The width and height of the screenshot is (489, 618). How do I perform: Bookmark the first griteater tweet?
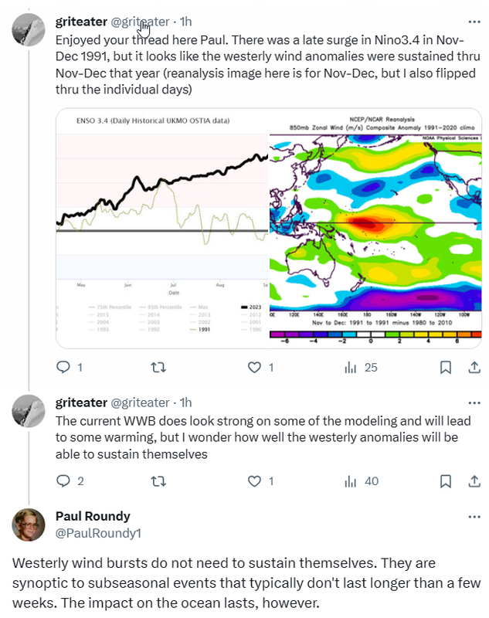coord(446,368)
